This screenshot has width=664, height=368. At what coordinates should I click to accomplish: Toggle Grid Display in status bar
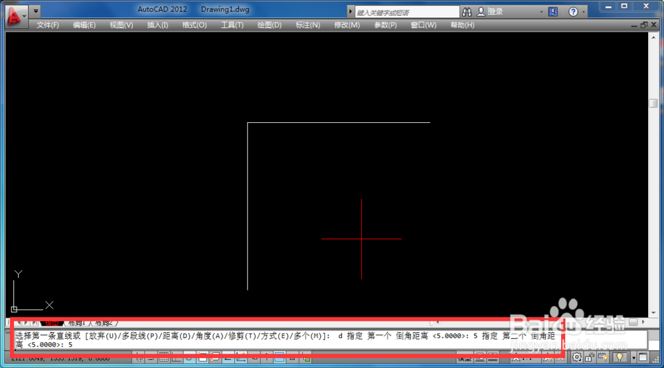click(163, 358)
